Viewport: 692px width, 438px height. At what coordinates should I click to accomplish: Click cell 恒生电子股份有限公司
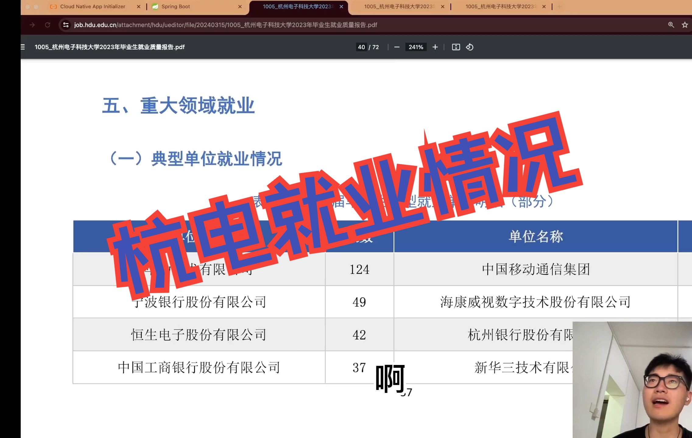199,335
